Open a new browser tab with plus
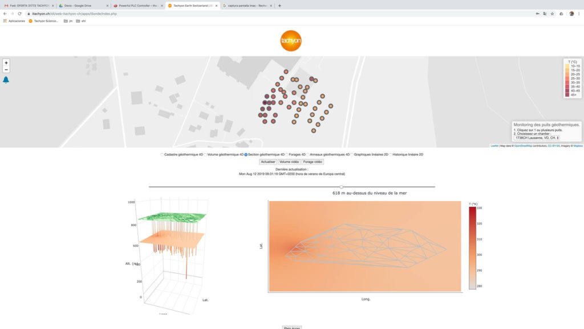Screen dimensions: 584x329 tap(279, 6)
